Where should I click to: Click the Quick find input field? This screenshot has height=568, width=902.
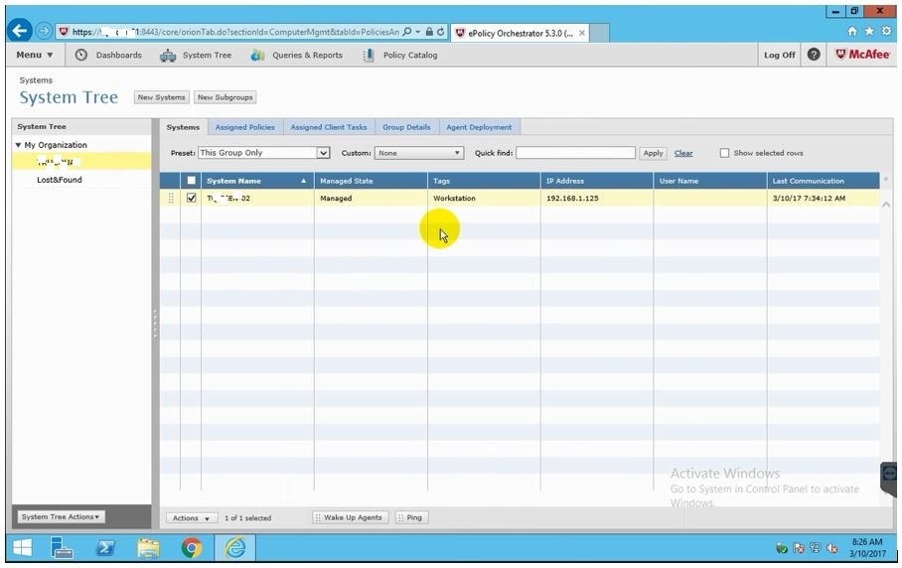pyautogui.click(x=575, y=153)
